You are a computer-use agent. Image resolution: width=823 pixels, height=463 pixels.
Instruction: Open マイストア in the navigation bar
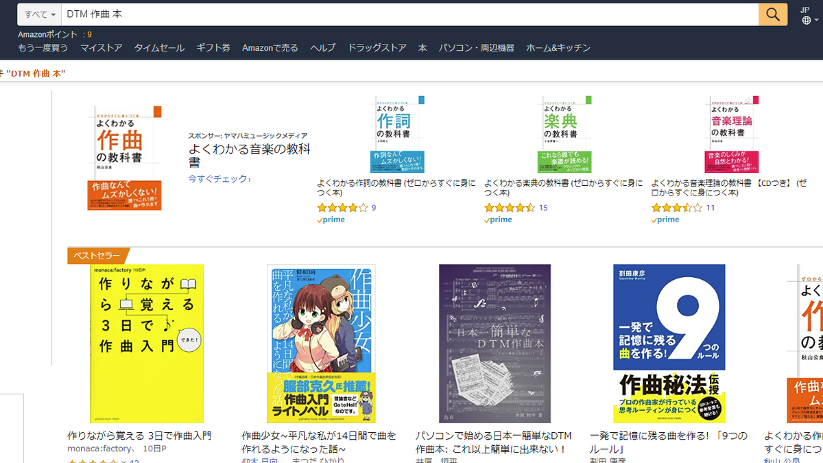(x=101, y=48)
